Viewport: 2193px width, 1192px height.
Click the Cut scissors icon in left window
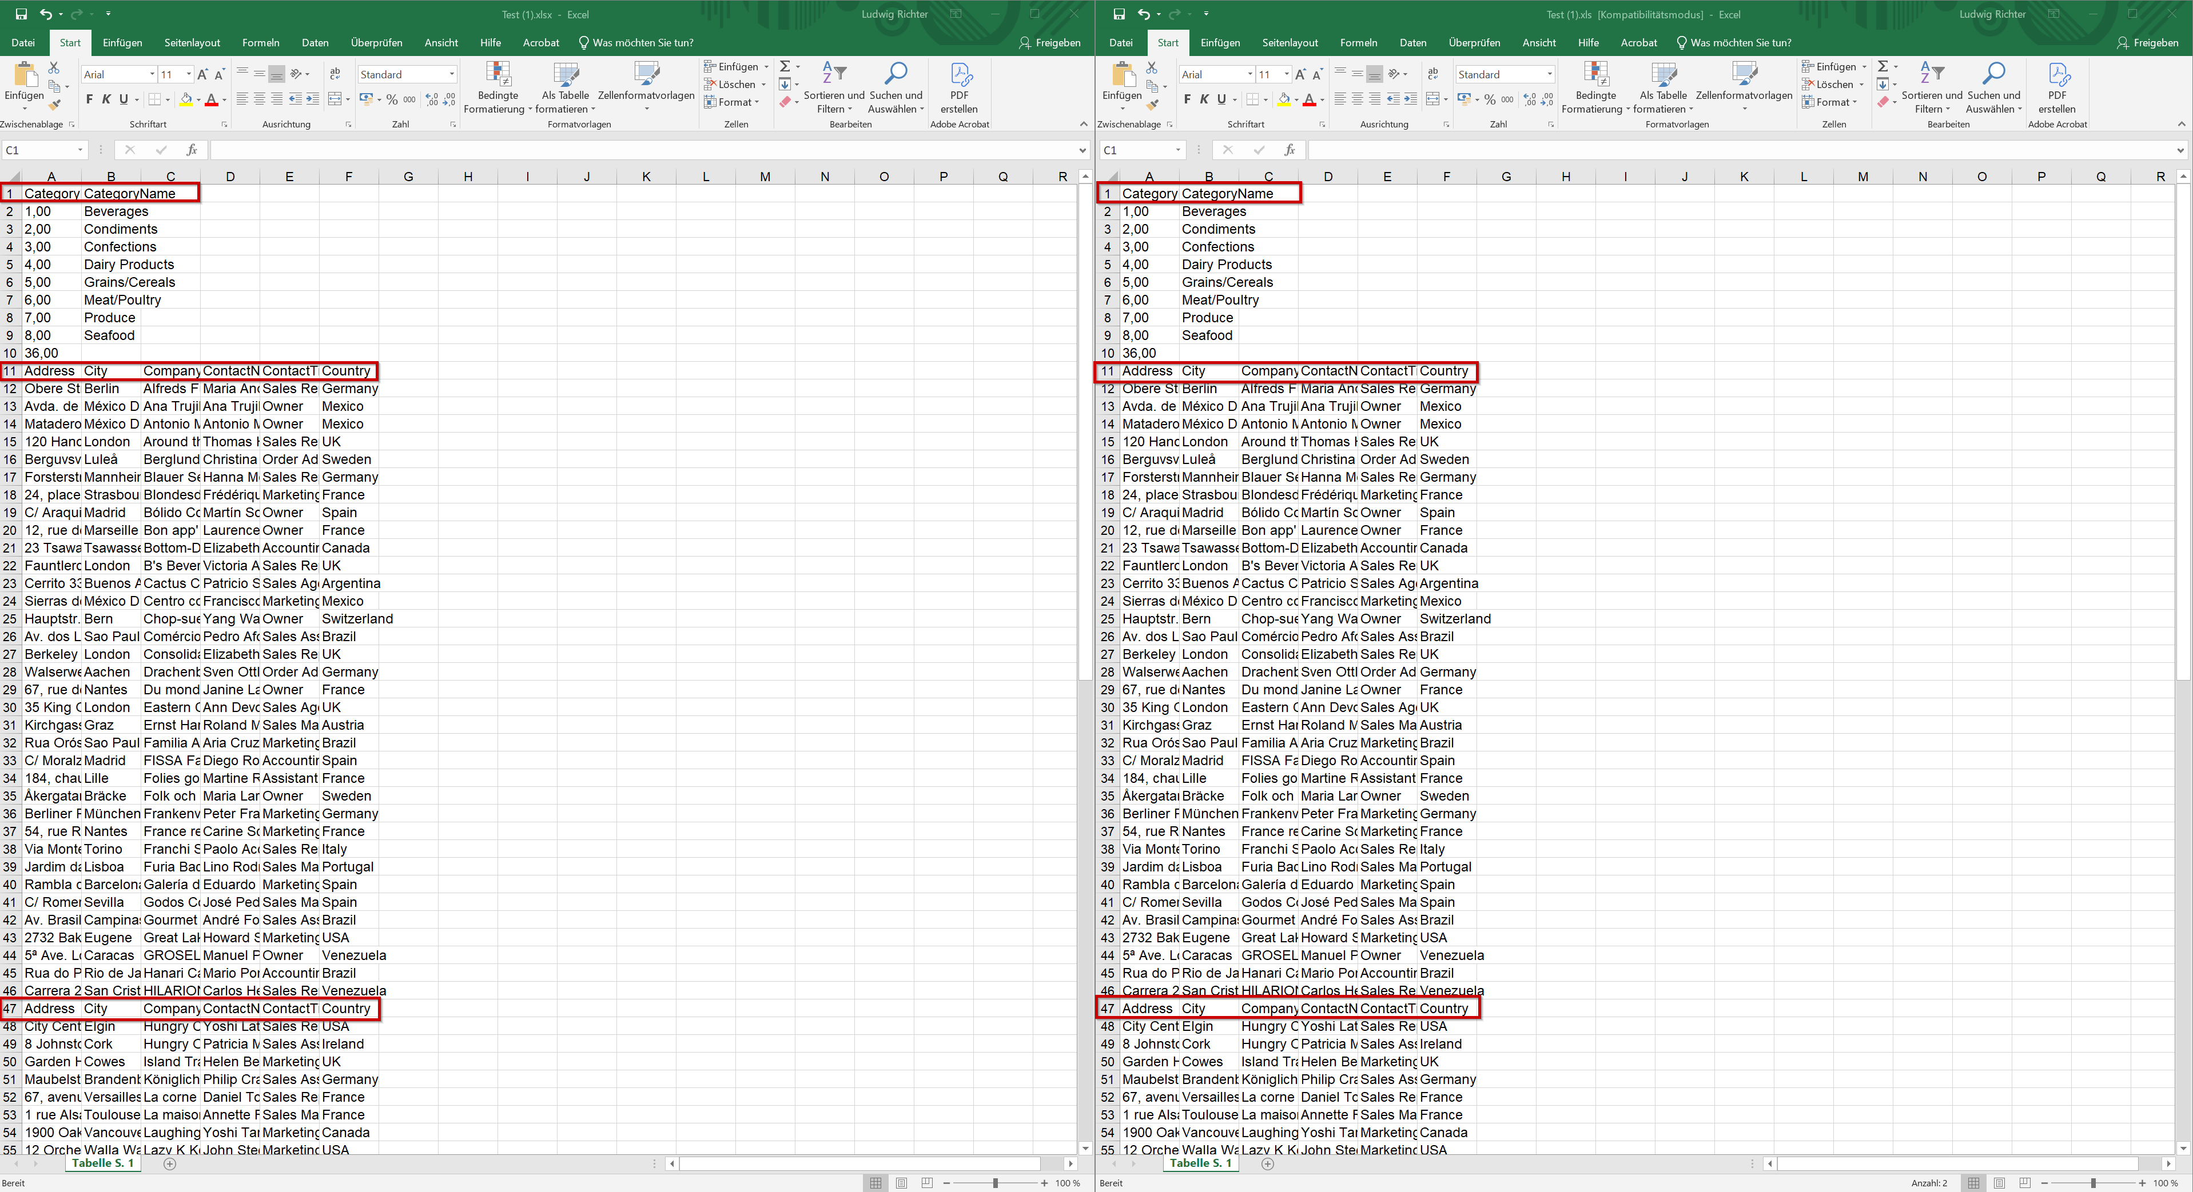54,67
